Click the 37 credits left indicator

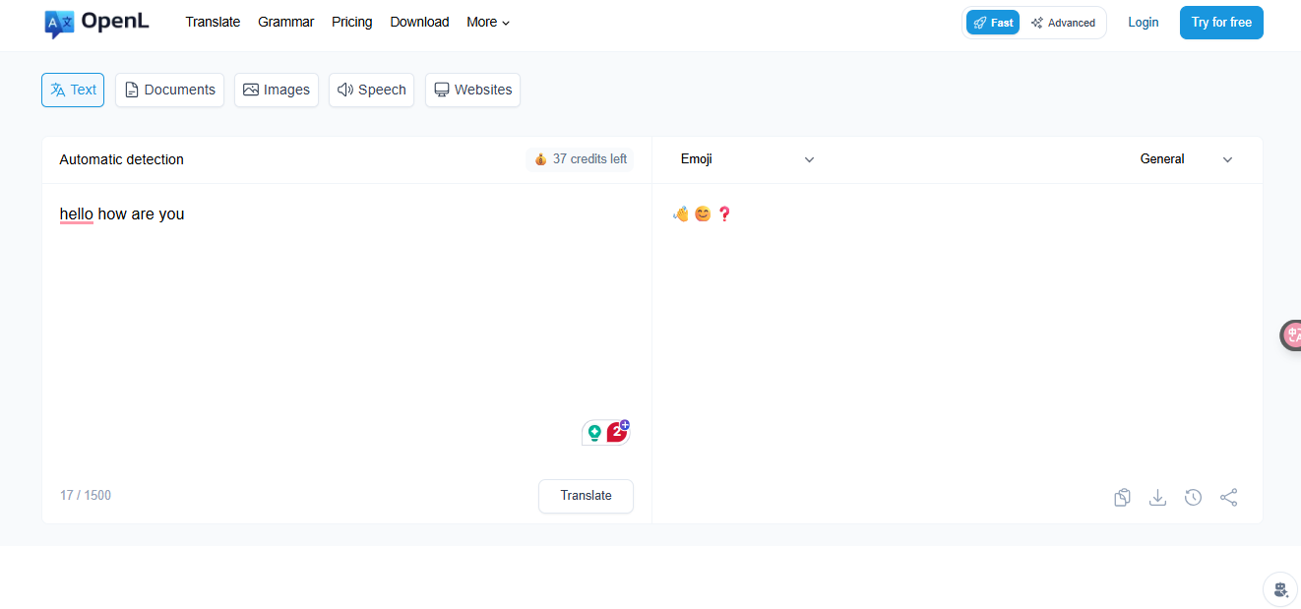click(579, 158)
